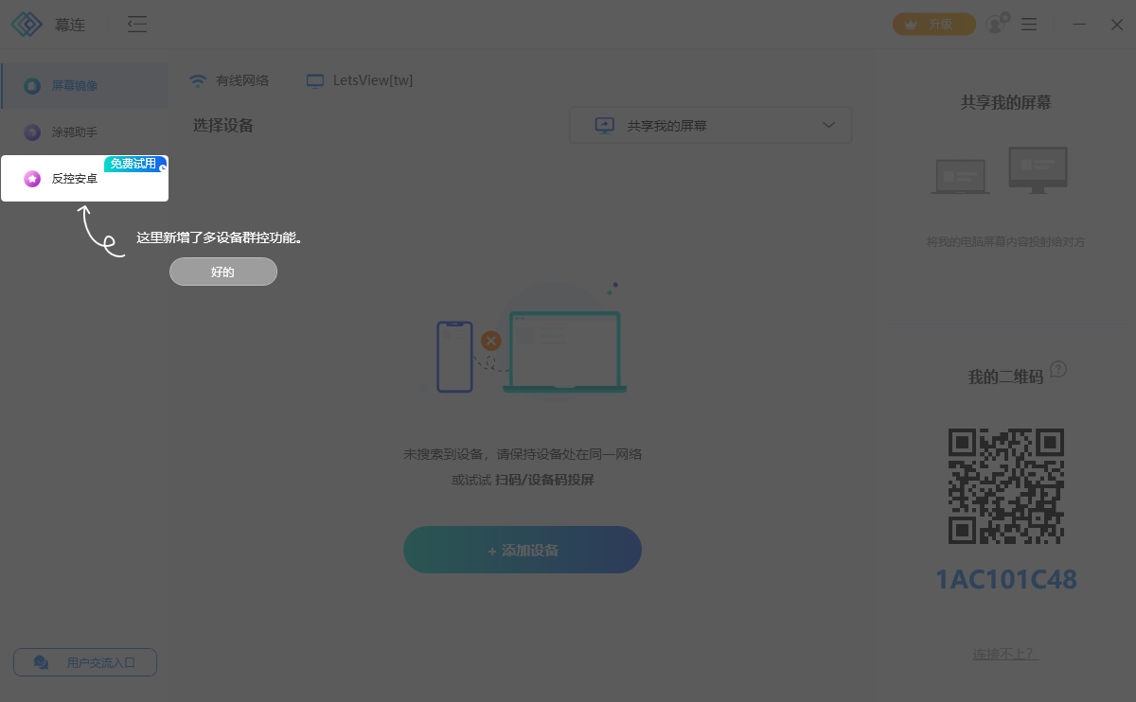Click the 扫码/设备码投屏 link
The height and width of the screenshot is (702, 1136).
pos(544,480)
